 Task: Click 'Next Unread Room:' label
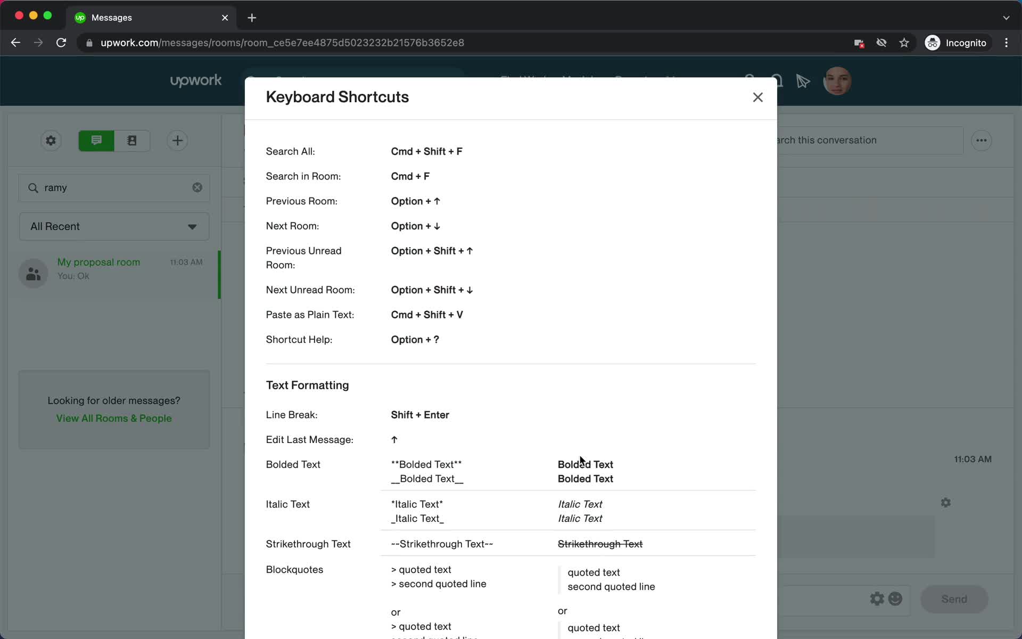(310, 290)
